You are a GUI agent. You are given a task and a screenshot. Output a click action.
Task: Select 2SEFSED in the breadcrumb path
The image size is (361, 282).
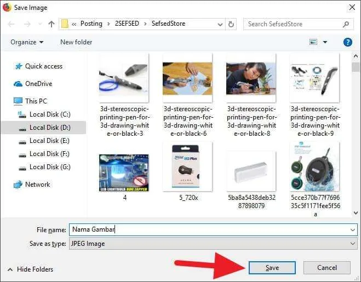coord(127,24)
